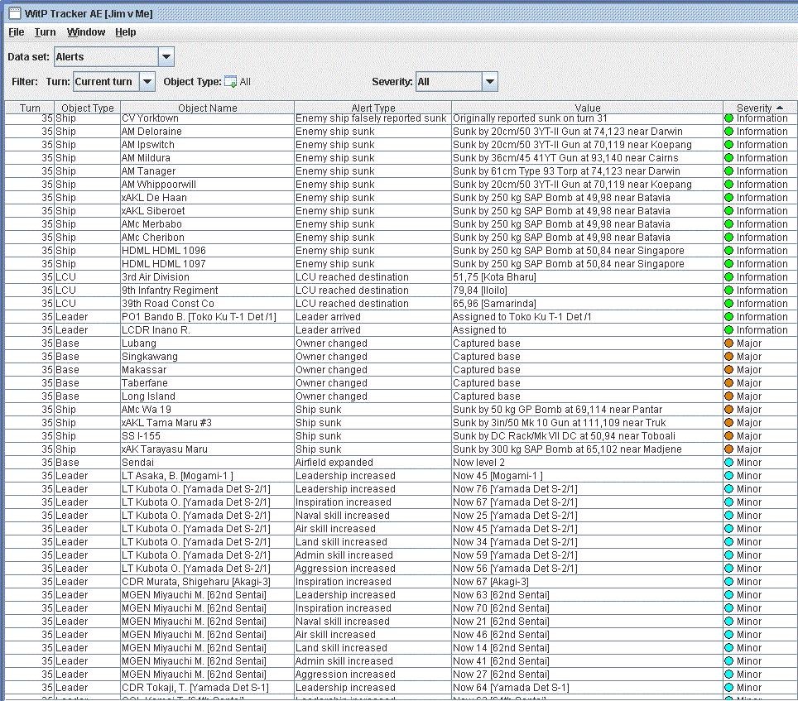This screenshot has width=798, height=701.
Task: Click the Value column header
Action: [x=587, y=108]
